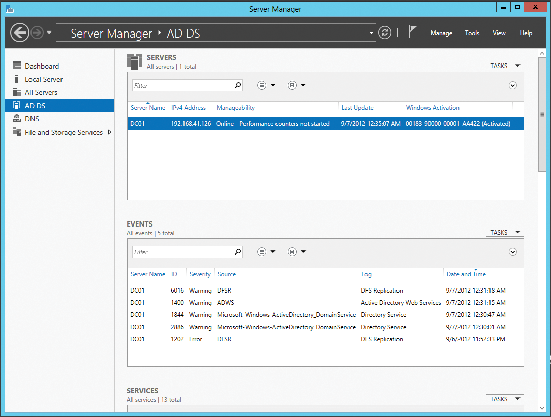This screenshot has height=417, width=551.
Task: Go back using the navigation arrow
Action: 19,33
